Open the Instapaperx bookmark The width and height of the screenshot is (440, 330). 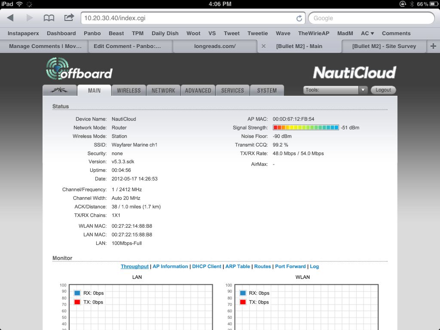click(x=23, y=34)
